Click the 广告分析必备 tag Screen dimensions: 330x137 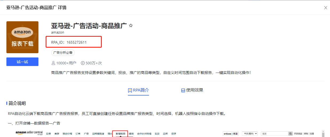tap(63, 53)
